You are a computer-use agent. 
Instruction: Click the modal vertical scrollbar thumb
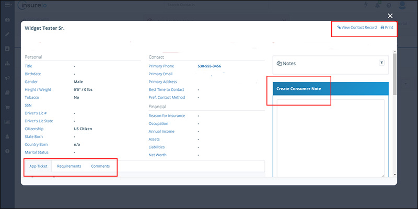tap(395, 74)
